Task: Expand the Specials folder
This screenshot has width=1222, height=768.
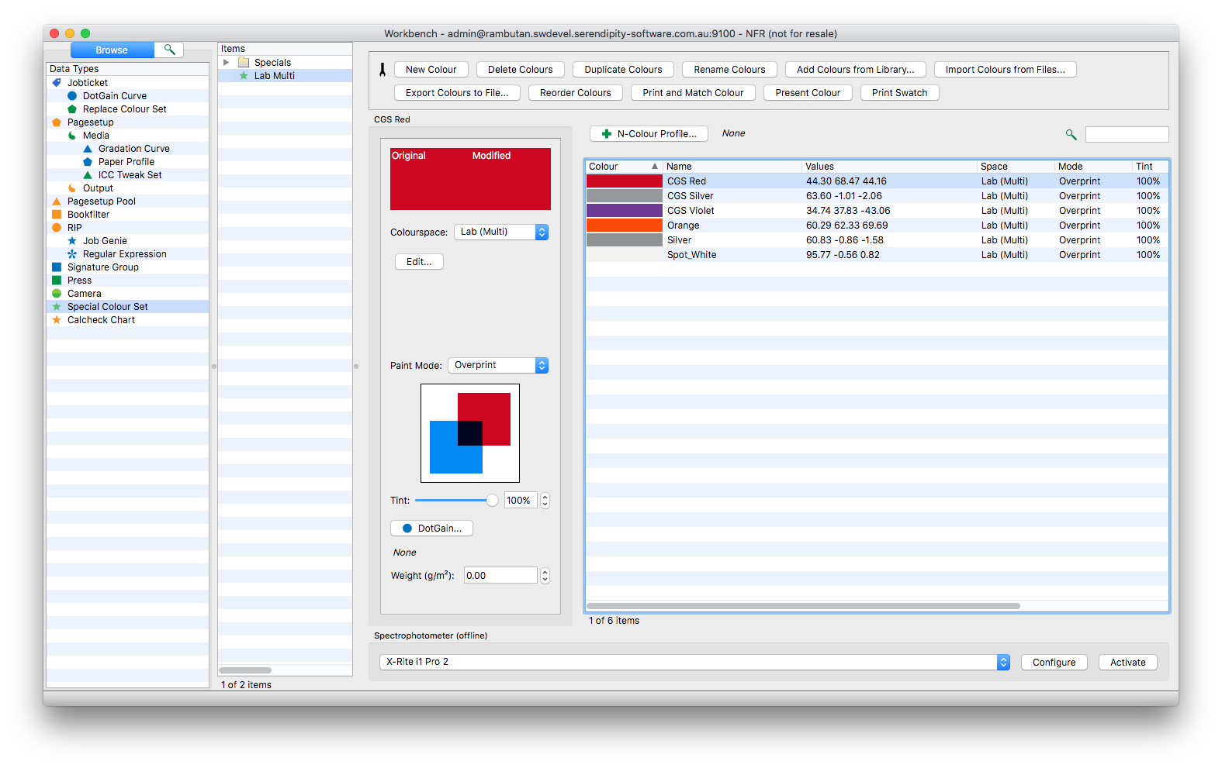Action: coord(226,63)
